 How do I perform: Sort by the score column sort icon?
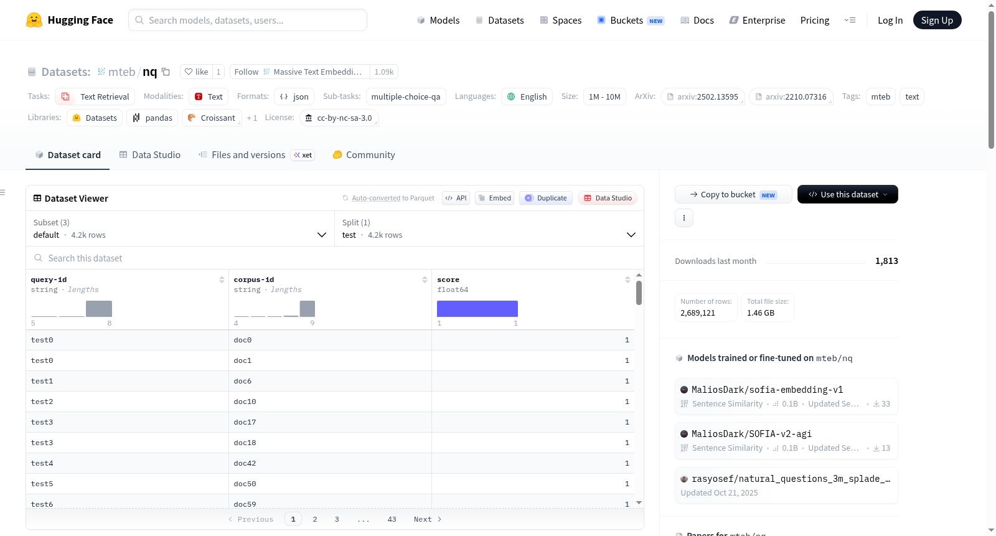pos(627,280)
